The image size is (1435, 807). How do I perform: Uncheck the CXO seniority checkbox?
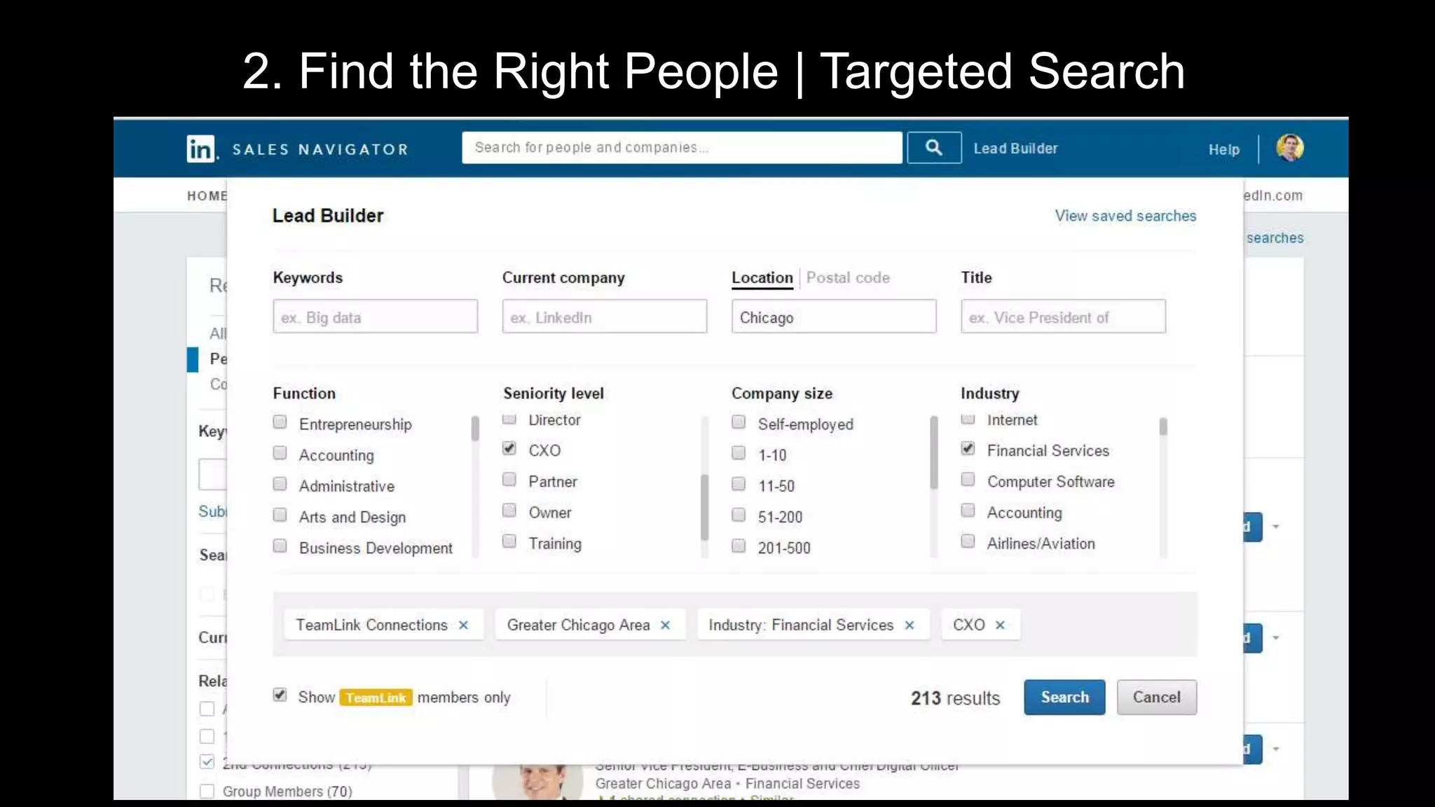coord(509,448)
